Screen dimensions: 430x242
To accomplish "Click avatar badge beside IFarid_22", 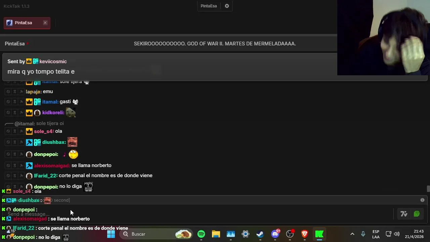I will tap(29, 176).
